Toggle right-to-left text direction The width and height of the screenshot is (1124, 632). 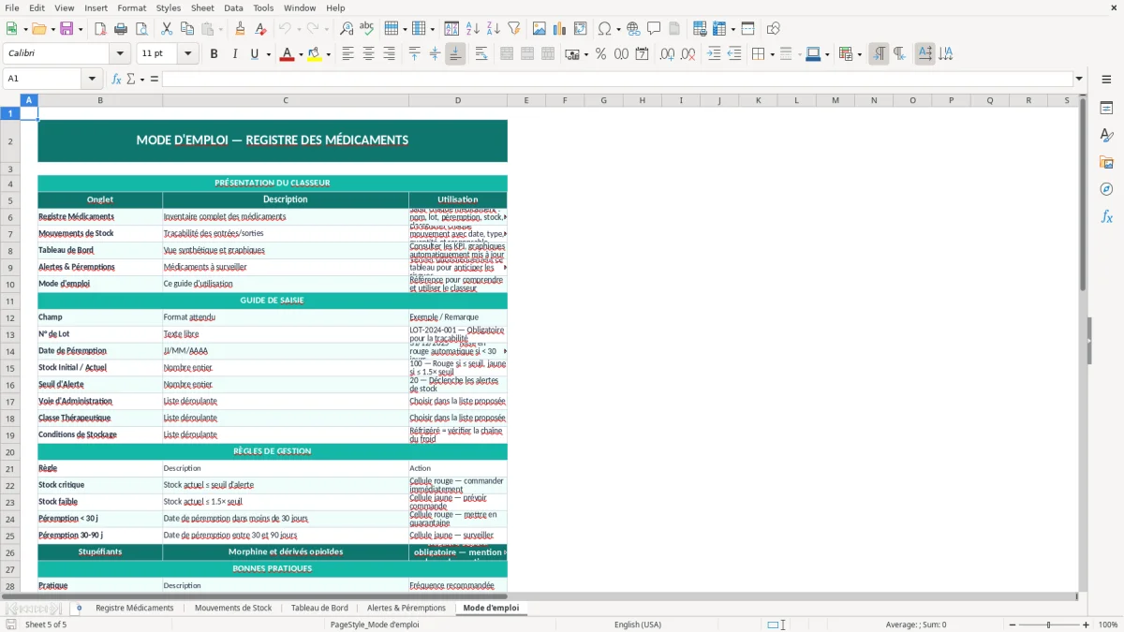[x=899, y=54]
